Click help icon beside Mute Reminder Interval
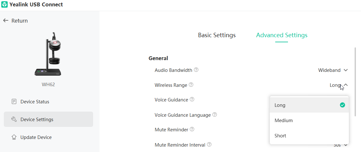This screenshot has height=152, width=361. pyautogui.click(x=209, y=145)
